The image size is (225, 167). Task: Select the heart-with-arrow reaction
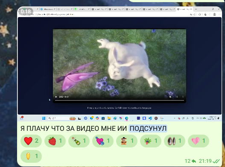coord(103,141)
